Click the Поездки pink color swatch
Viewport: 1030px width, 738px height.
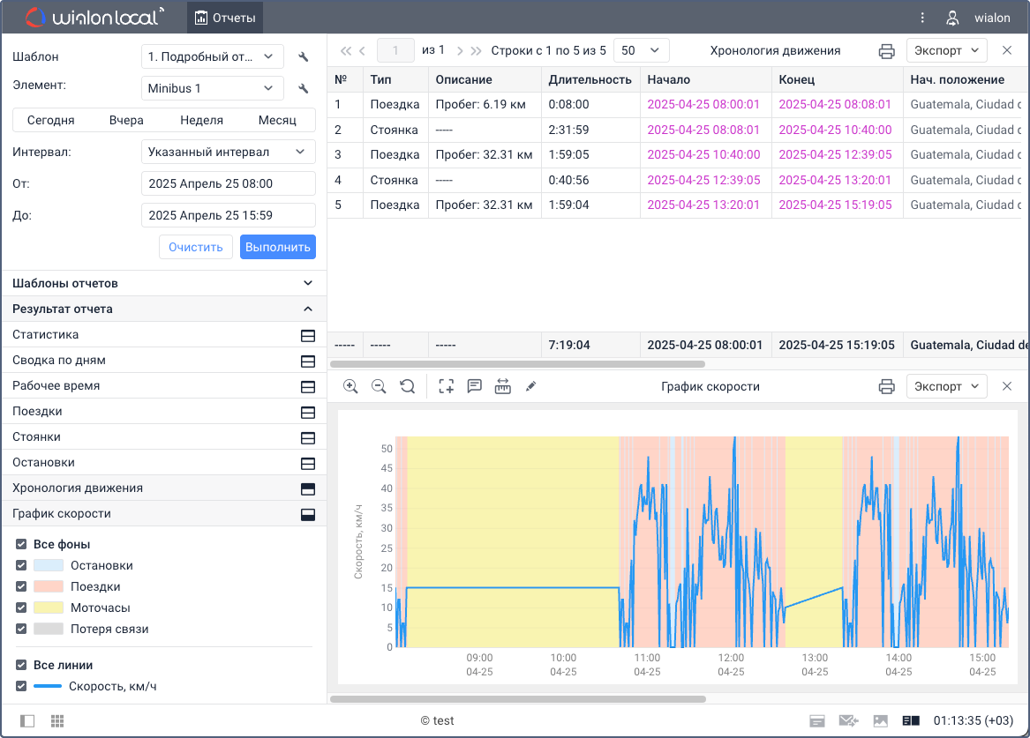[49, 586]
